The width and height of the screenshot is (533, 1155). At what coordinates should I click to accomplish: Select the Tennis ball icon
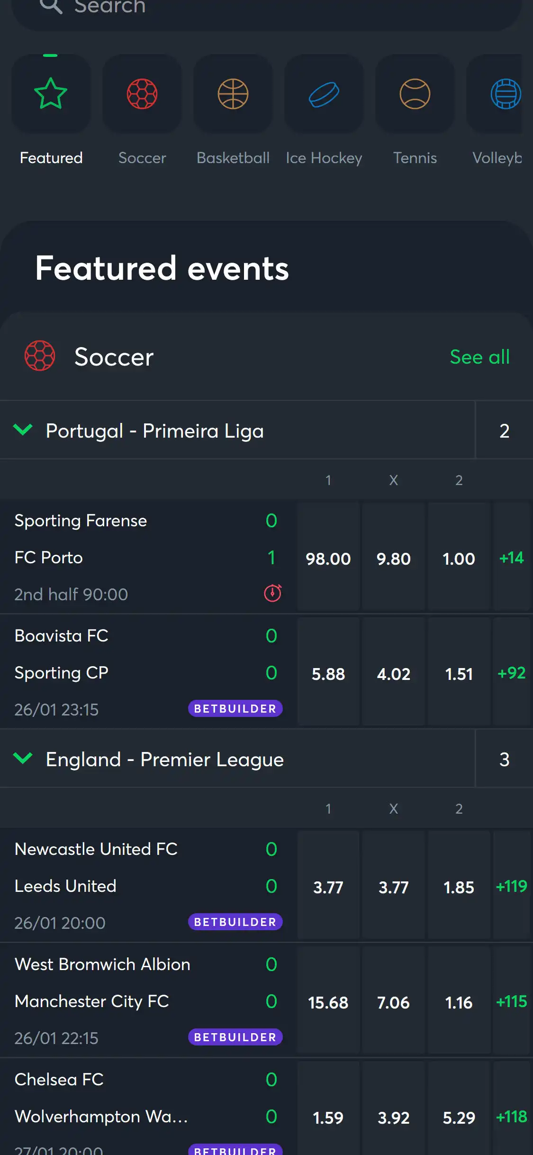pyautogui.click(x=415, y=94)
